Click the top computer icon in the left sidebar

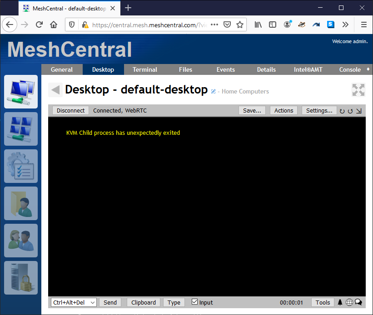pyautogui.click(x=20, y=92)
